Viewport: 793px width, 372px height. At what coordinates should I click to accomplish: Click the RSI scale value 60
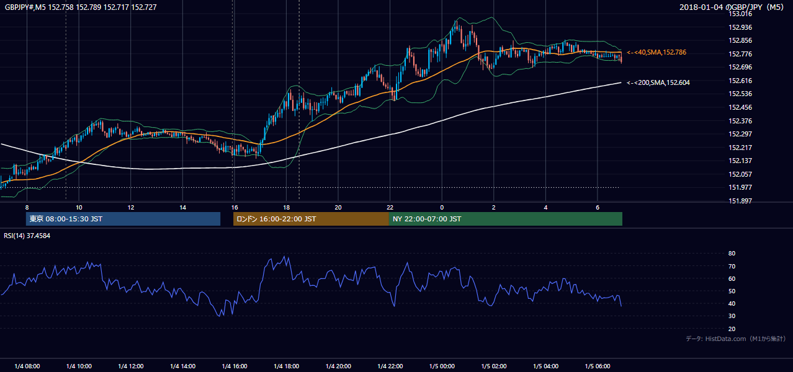click(x=732, y=279)
